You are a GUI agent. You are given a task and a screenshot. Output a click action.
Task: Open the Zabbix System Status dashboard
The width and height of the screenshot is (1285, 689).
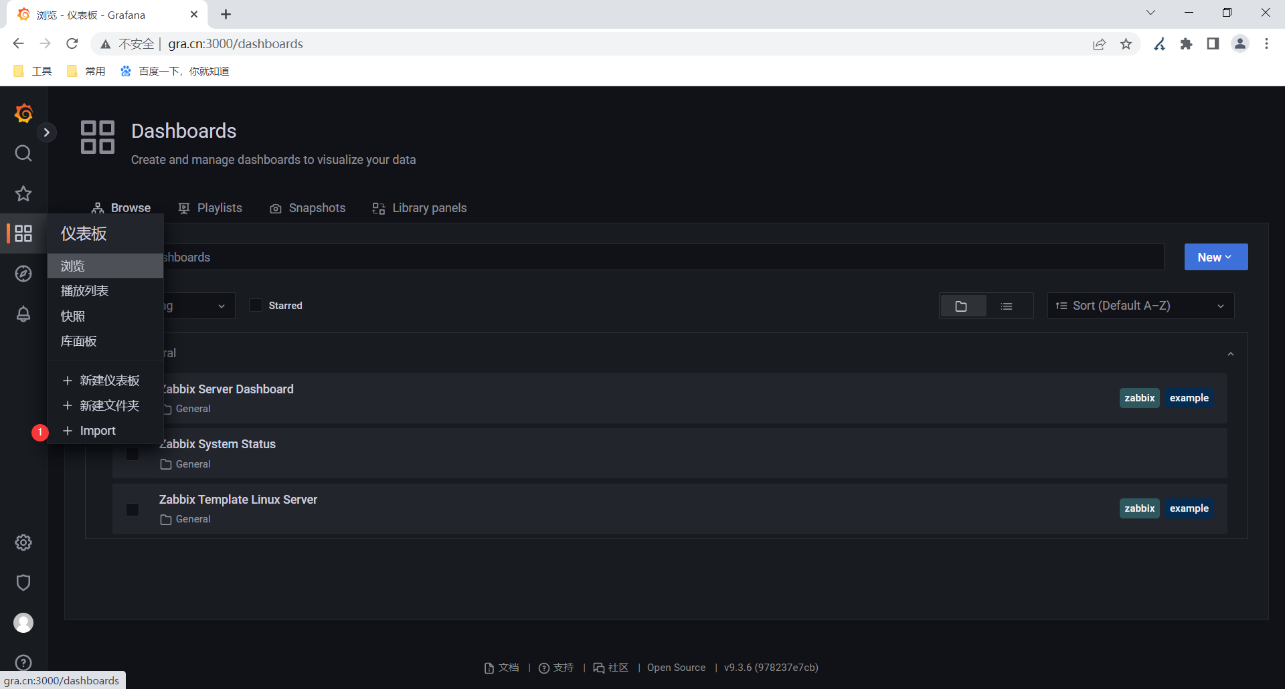[218, 444]
